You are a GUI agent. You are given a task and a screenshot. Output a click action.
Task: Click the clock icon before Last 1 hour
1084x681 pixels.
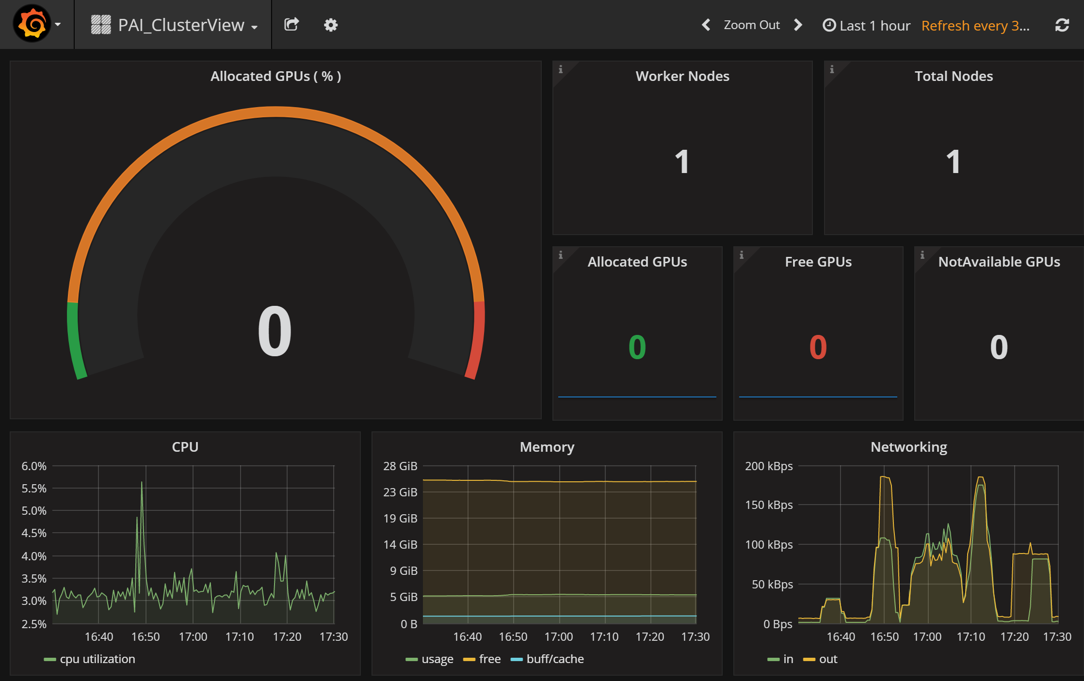click(829, 25)
